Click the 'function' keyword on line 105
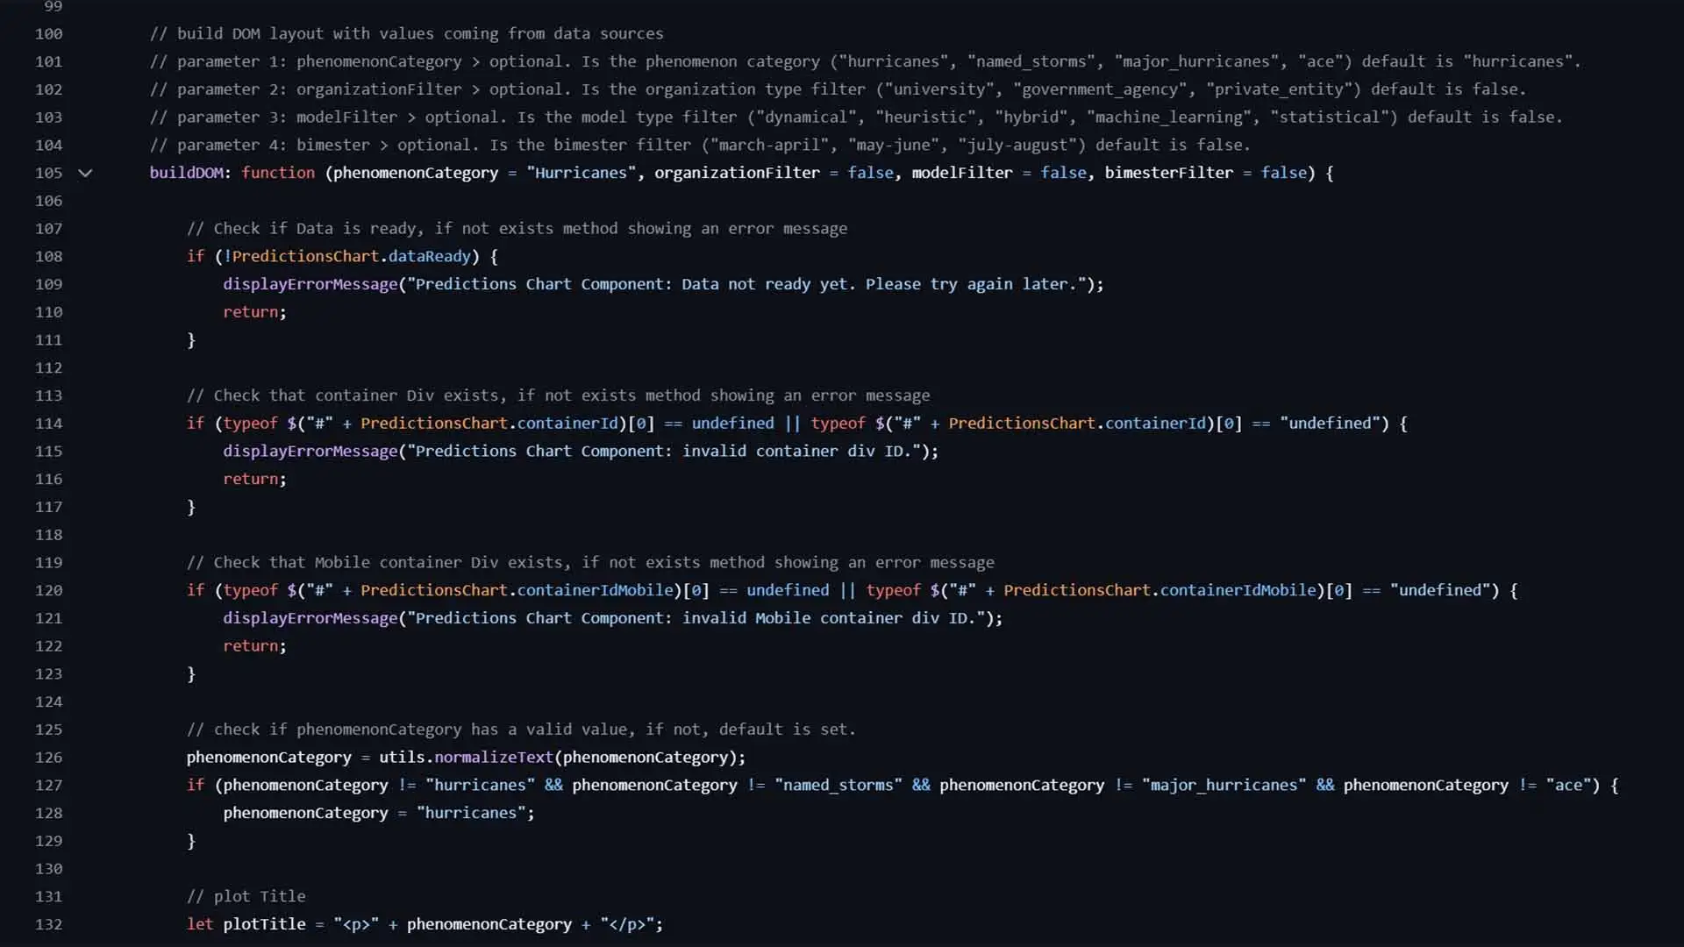1684x947 pixels. tap(278, 173)
